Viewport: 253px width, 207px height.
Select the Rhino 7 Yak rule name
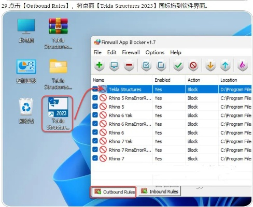pyautogui.click(x=120, y=141)
